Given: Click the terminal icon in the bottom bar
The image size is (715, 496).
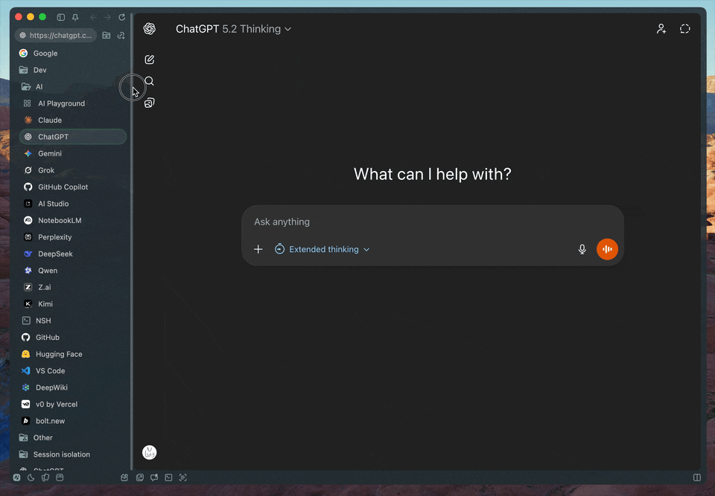Looking at the screenshot, I should pos(168,477).
